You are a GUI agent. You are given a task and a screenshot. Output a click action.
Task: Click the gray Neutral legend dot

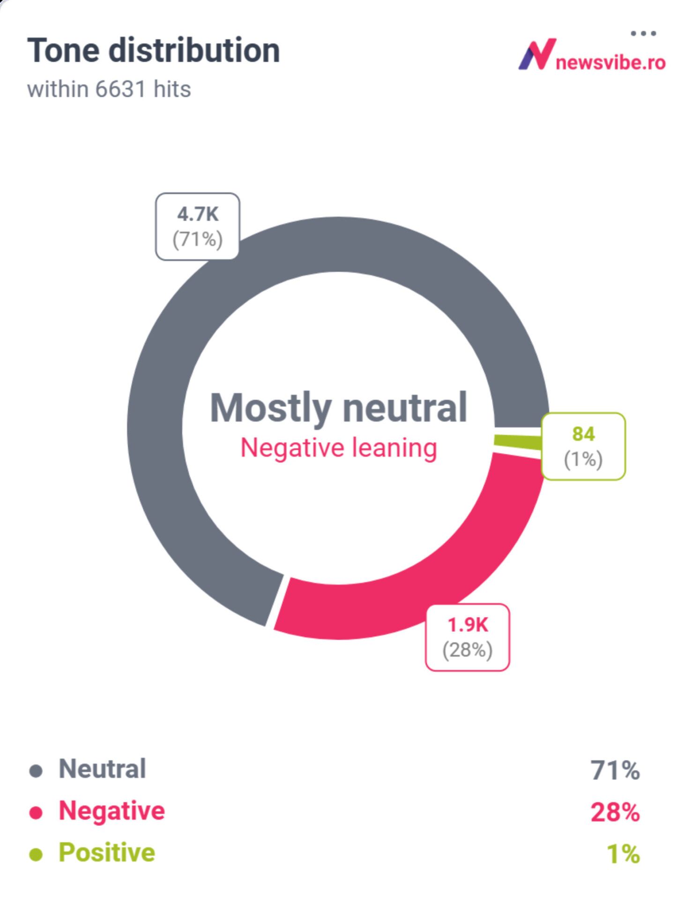pos(36,771)
